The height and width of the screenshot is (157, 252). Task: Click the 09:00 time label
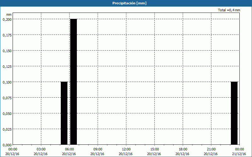pos(98,149)
